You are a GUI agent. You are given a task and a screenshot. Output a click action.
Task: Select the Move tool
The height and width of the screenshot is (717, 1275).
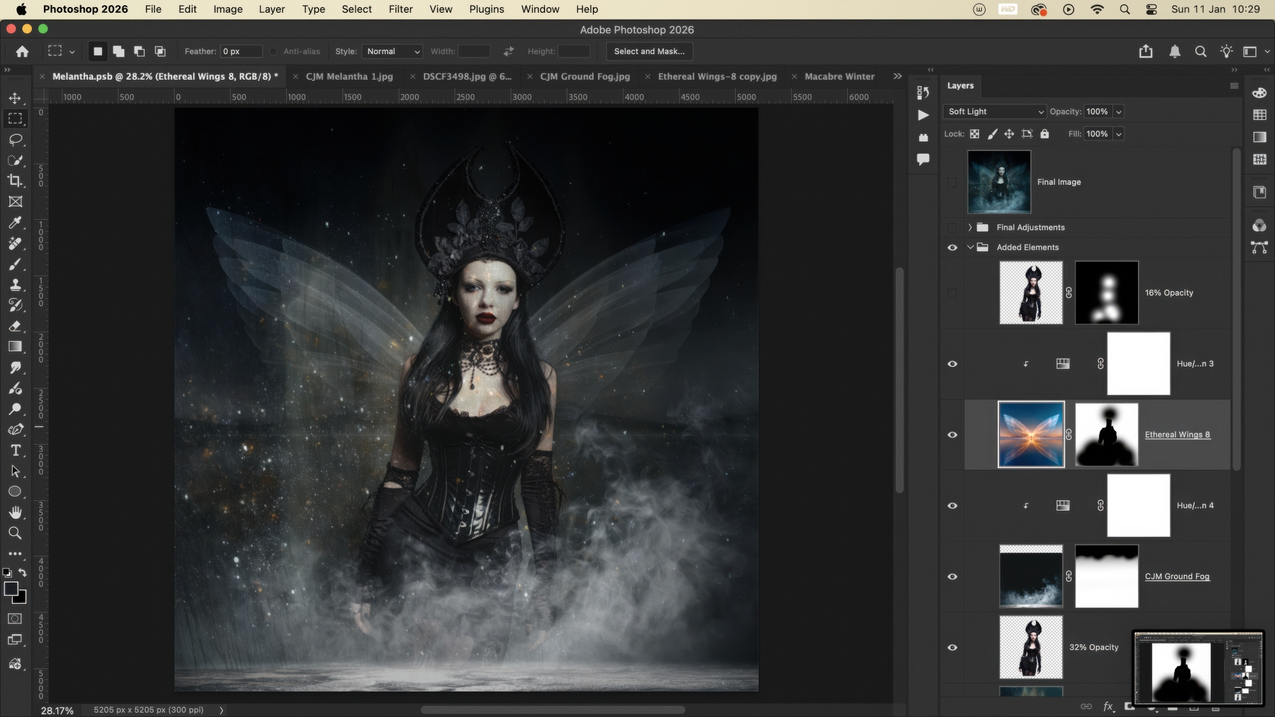pyautogui.click(x=15, y=98)
